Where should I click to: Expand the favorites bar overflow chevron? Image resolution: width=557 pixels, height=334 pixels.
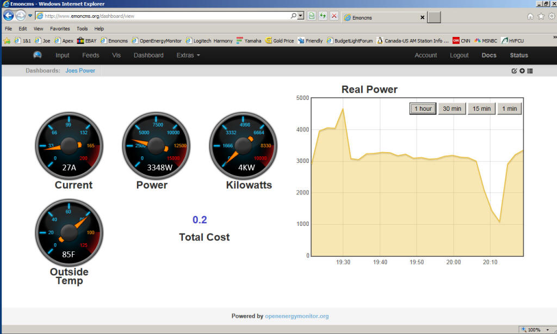pos(554,37)
